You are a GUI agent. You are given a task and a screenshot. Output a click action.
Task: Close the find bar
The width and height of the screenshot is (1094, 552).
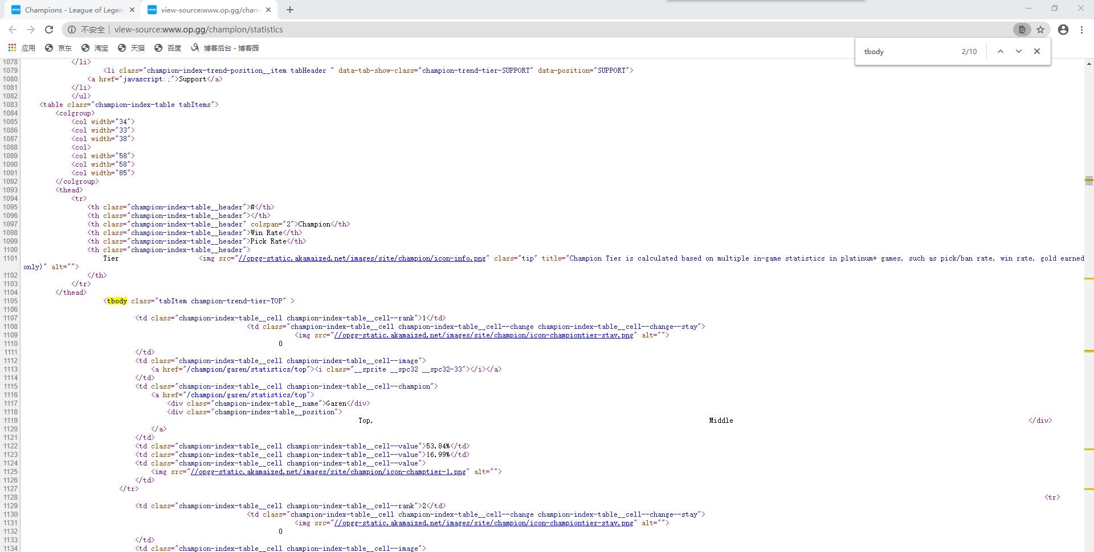click(x=1037, y=51)
